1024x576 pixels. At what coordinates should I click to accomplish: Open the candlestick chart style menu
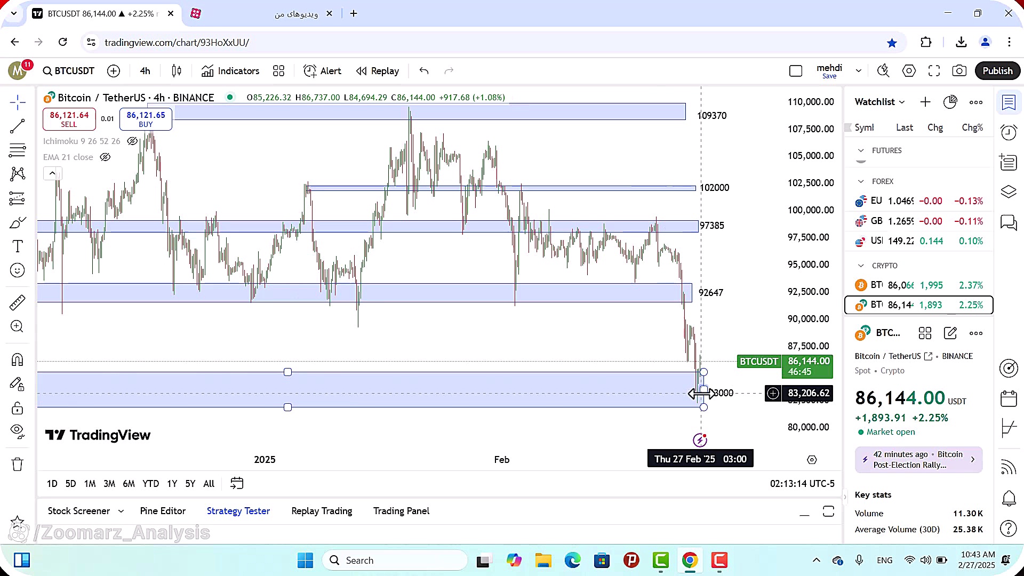(177, 71)
